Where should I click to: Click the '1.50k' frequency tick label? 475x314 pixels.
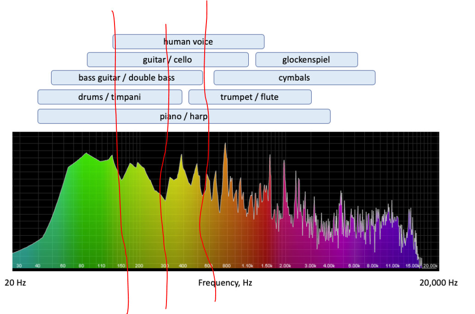coord(267,266)
